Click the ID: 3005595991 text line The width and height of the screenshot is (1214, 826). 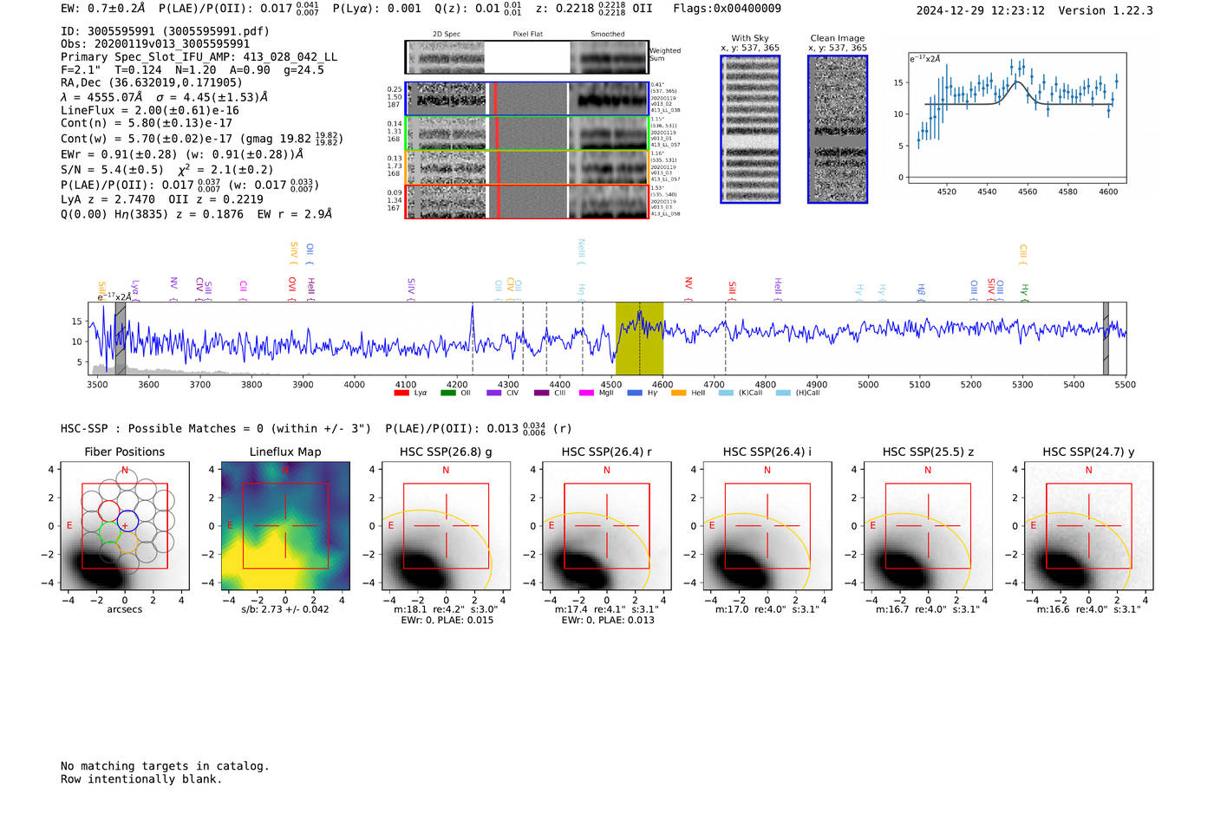tap(165, 31)
